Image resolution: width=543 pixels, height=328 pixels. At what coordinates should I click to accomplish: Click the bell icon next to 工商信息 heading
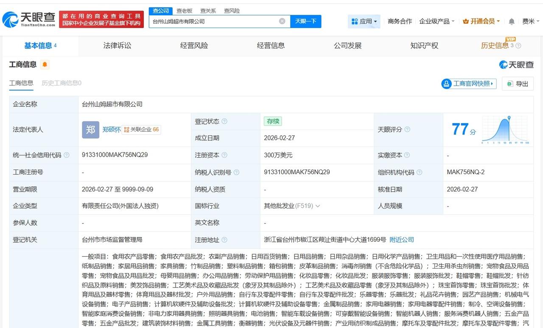click(x=44, y=65)
